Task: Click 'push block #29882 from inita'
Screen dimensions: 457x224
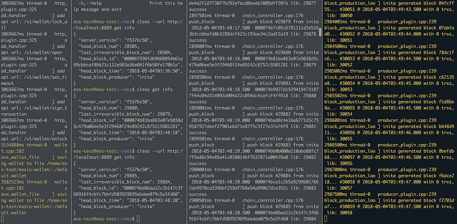Action: coord(283,114)
